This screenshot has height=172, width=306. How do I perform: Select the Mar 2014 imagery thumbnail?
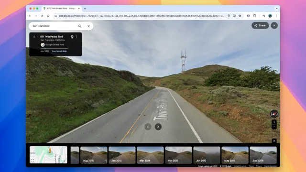point(150,155)
